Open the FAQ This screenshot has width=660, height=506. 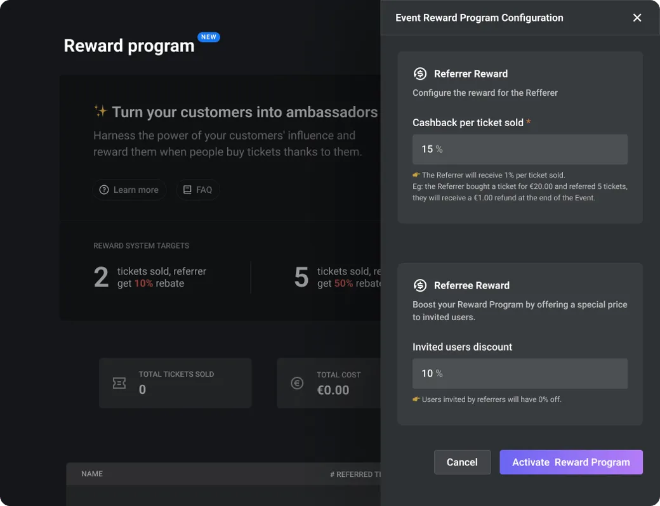(x=198, y=189)
